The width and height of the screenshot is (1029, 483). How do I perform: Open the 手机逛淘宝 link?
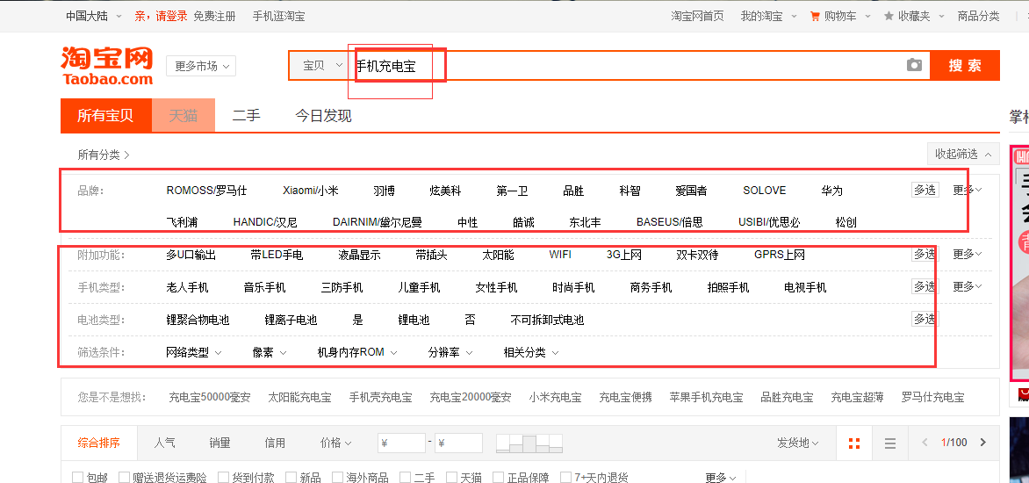279,17
